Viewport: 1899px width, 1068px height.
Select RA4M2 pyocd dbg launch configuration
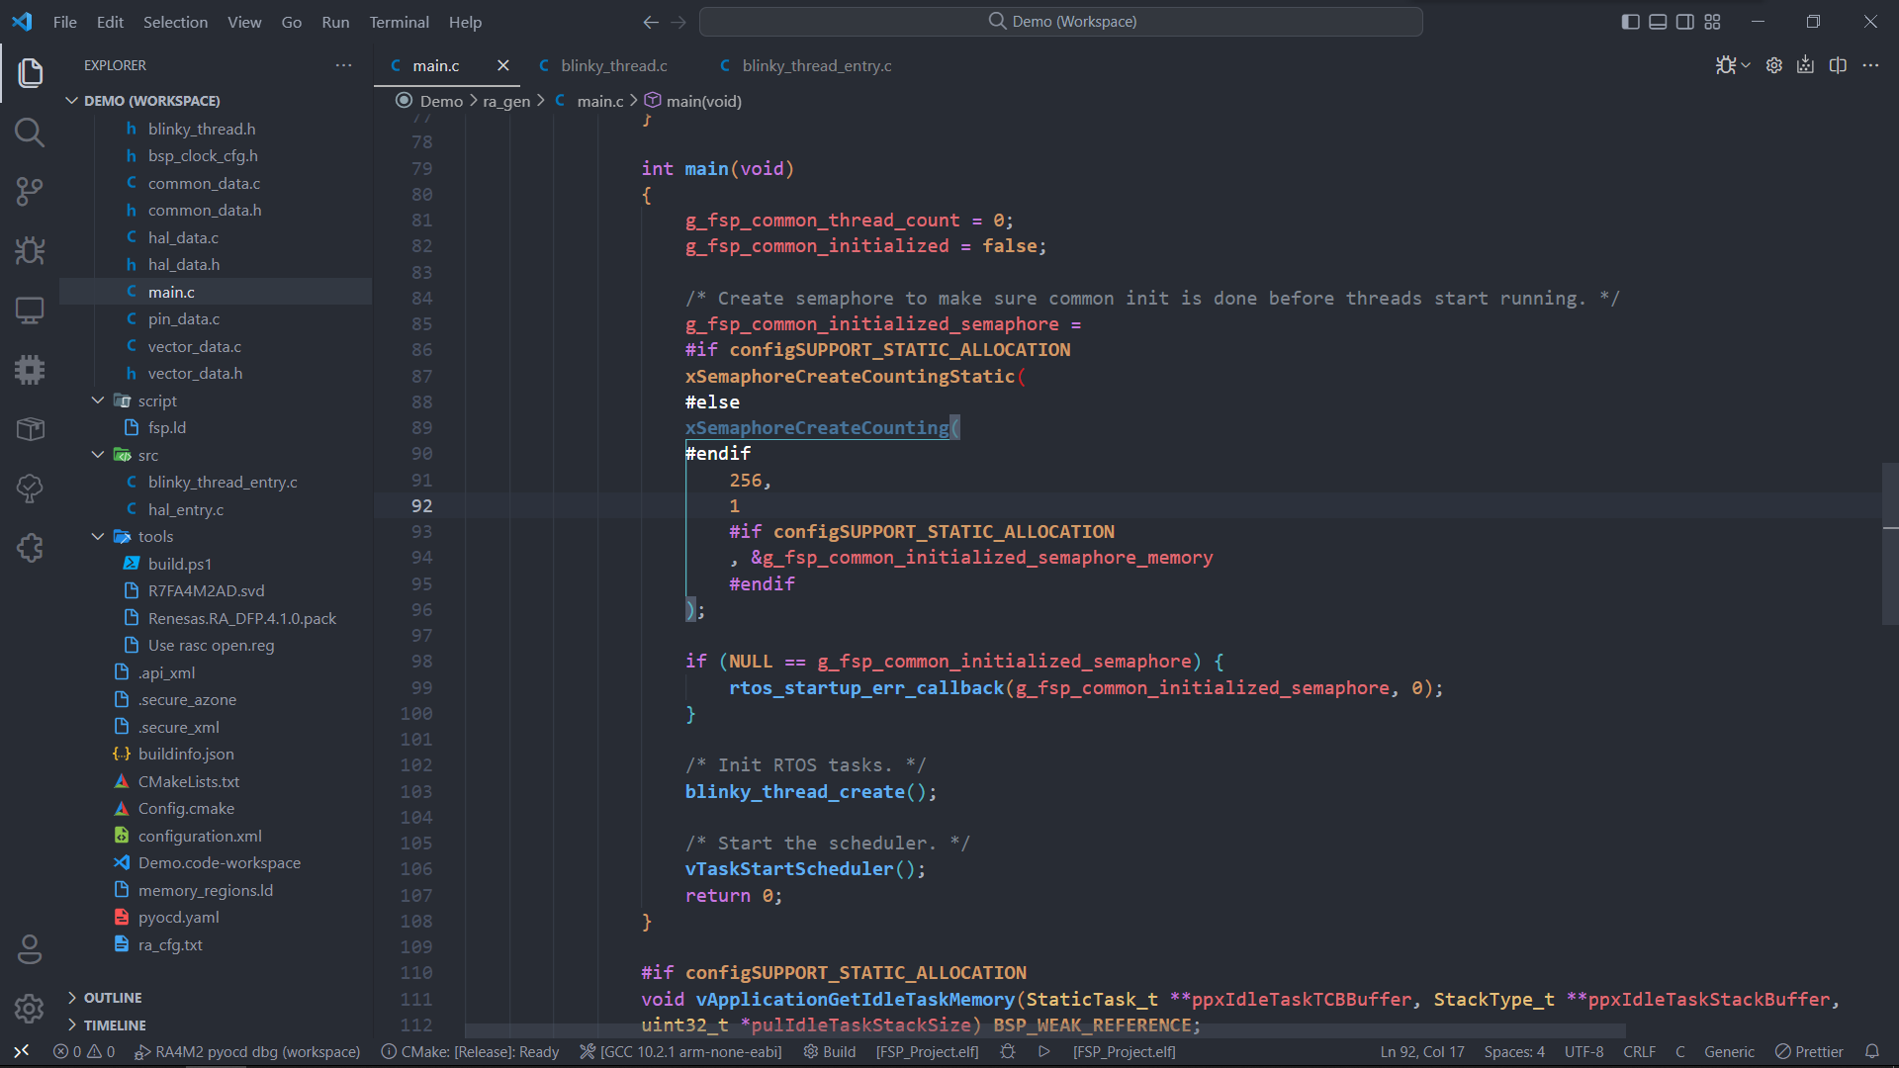point(247,1051)
